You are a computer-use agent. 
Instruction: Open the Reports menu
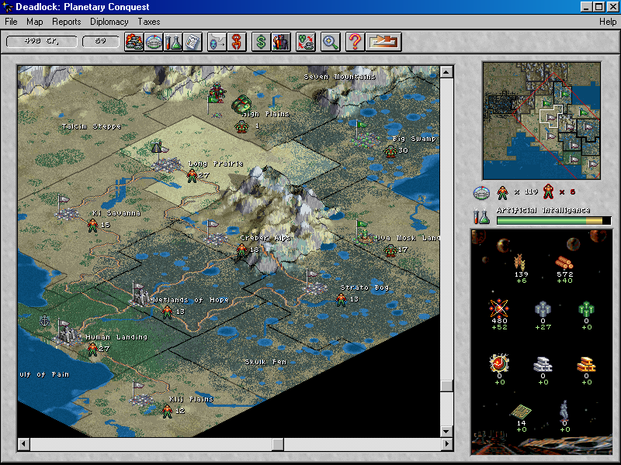pos(67,22)
